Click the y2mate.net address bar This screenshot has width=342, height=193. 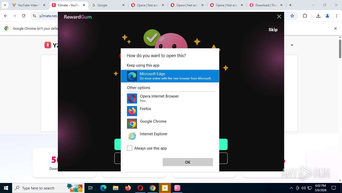point(48,16)
